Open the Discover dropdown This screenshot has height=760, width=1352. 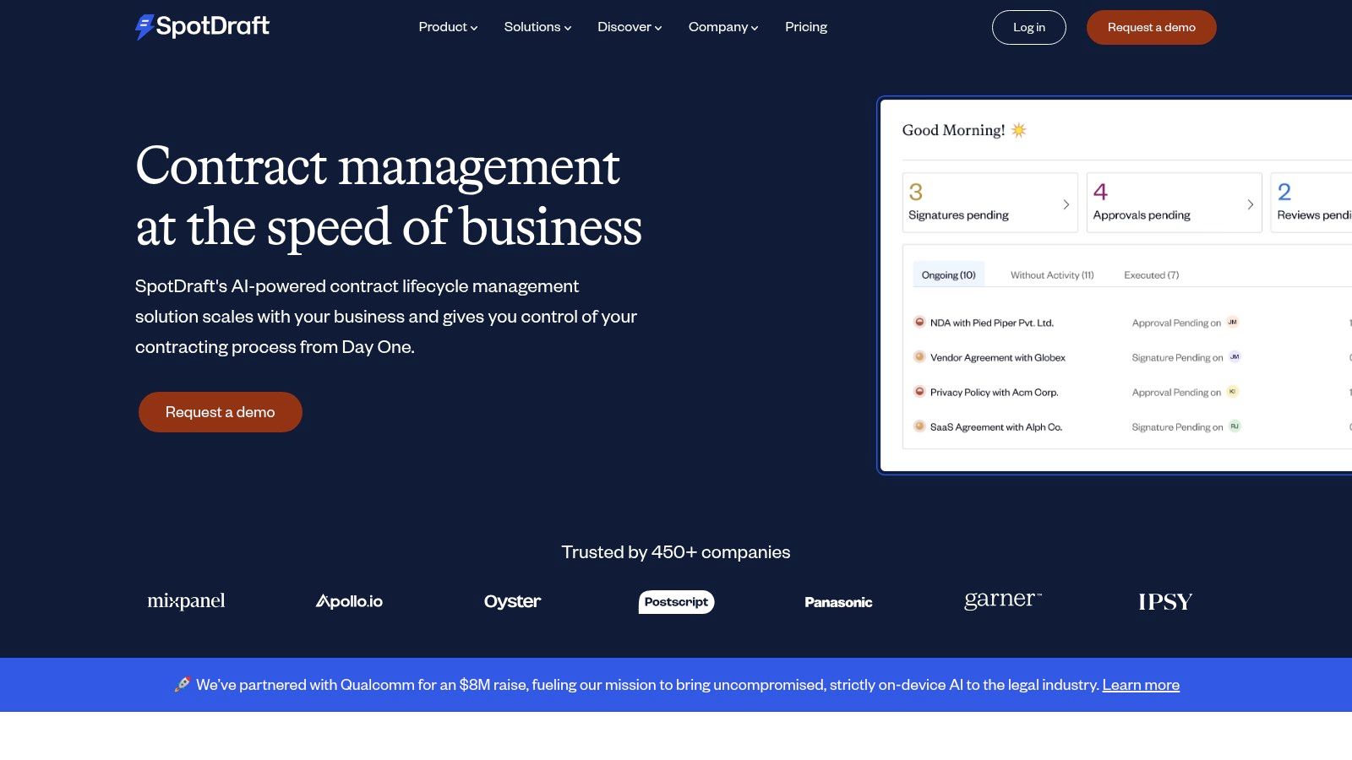pos(630,27)
